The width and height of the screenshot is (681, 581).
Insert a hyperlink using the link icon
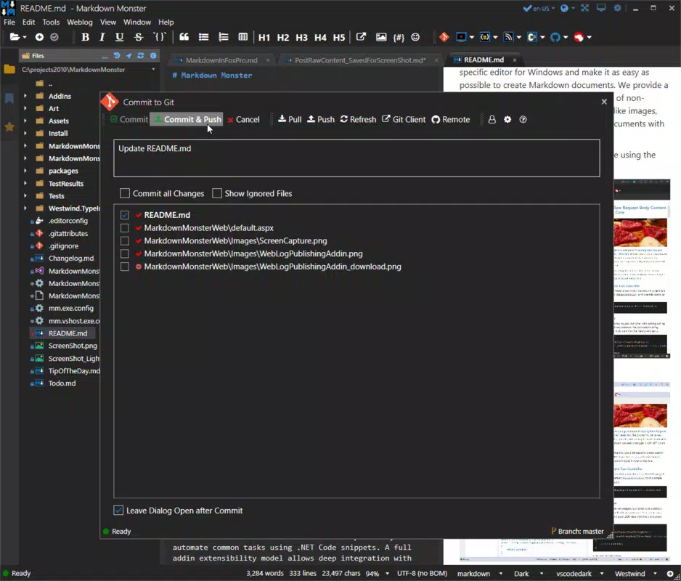(x=361, y=37)
